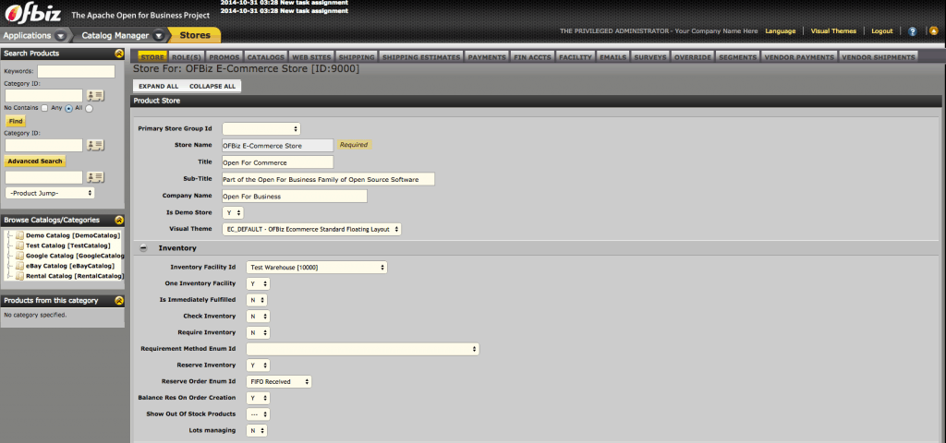This screenshot has width=946, height=443.
Task: Open the Emails tab
Action: pyautogui.click(x=614, y=57)
